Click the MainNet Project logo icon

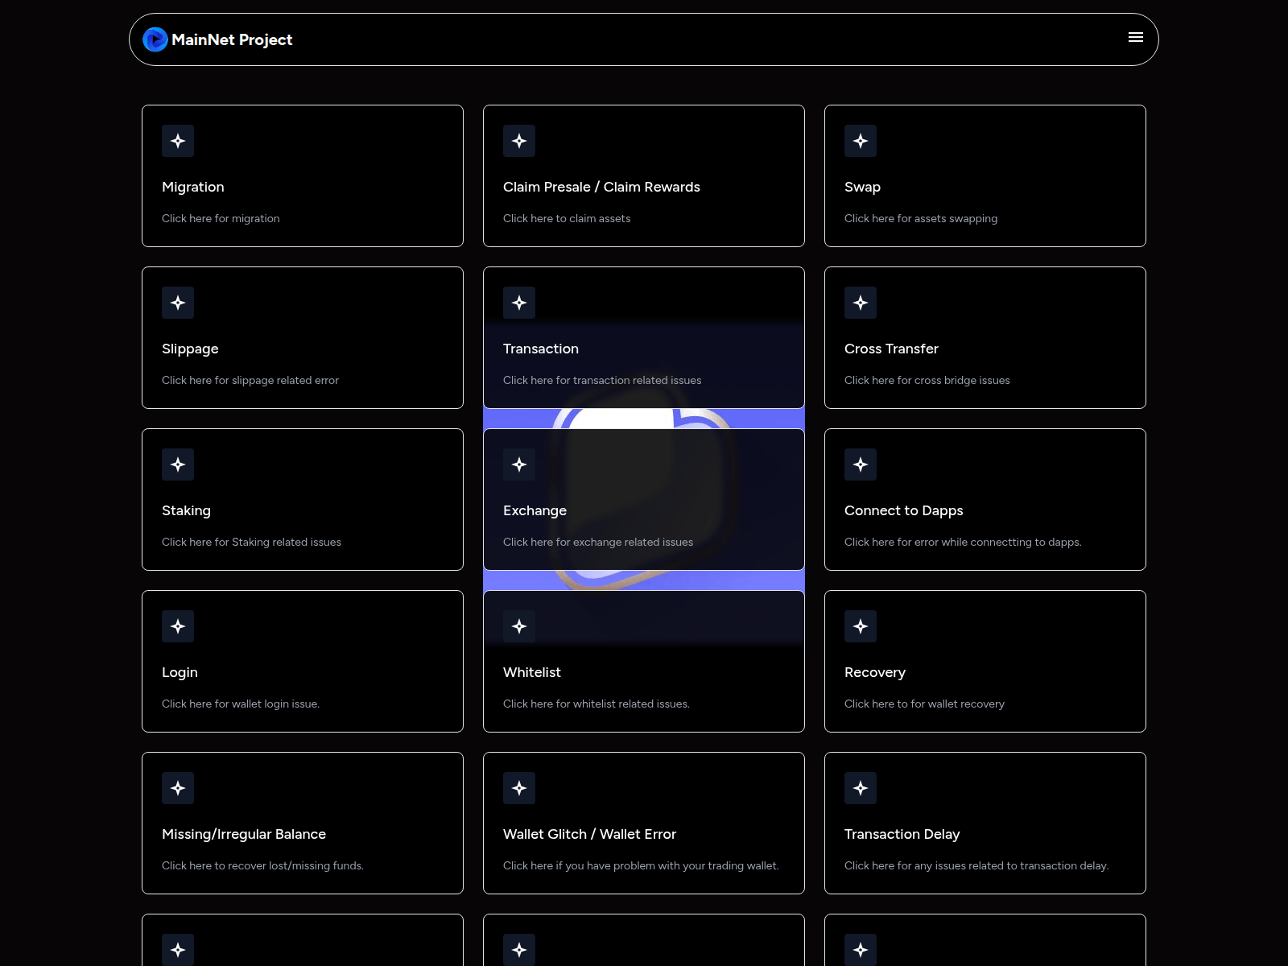click(x=155, y=39)
